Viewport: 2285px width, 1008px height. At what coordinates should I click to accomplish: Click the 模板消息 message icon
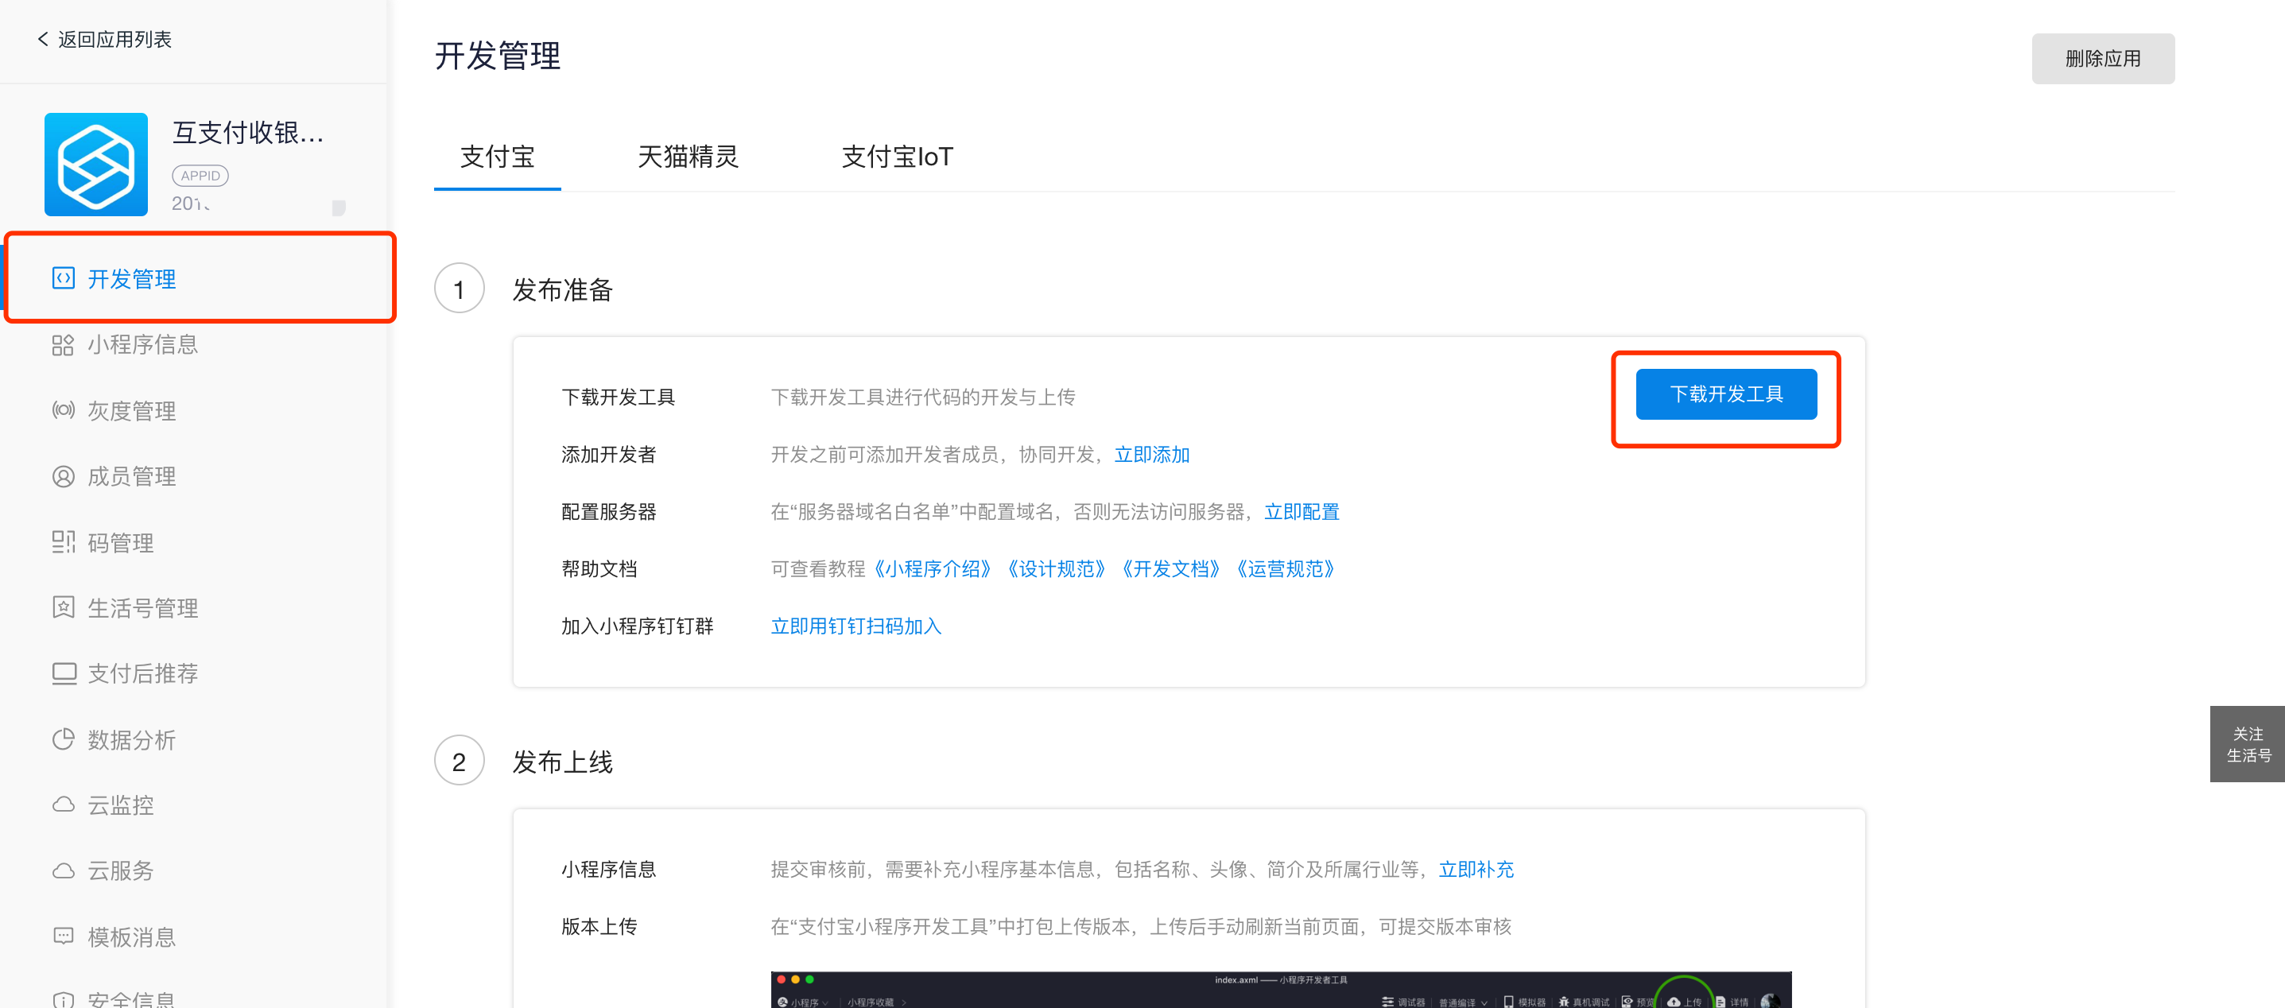[x=63, y=936]
